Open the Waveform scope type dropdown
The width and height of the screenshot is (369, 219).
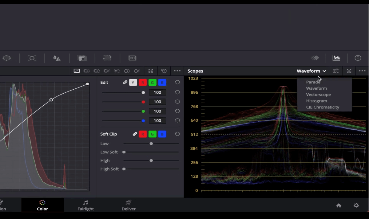(x=311, y=71)
